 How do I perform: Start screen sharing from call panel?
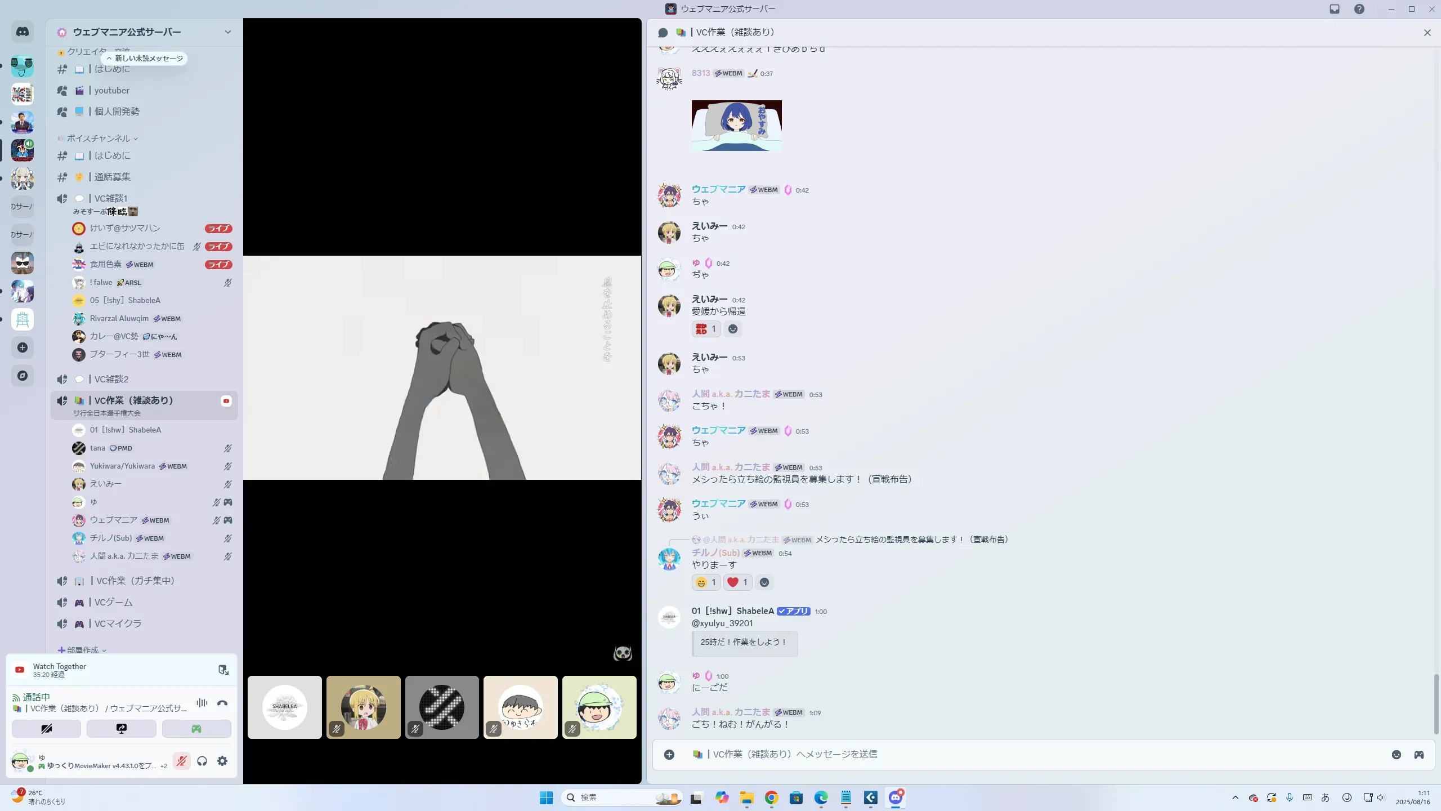pos(121,729)
